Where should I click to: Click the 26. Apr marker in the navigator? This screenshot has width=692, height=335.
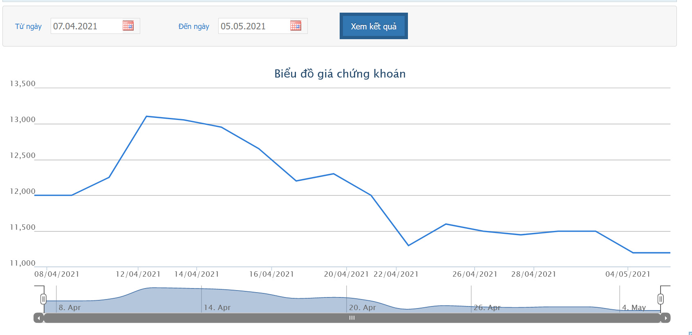pos(487,307)
